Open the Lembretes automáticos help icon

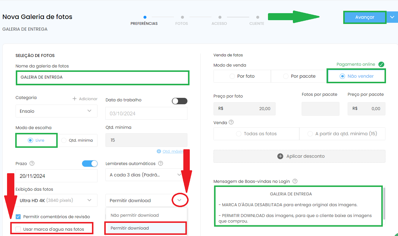(160, 163)
